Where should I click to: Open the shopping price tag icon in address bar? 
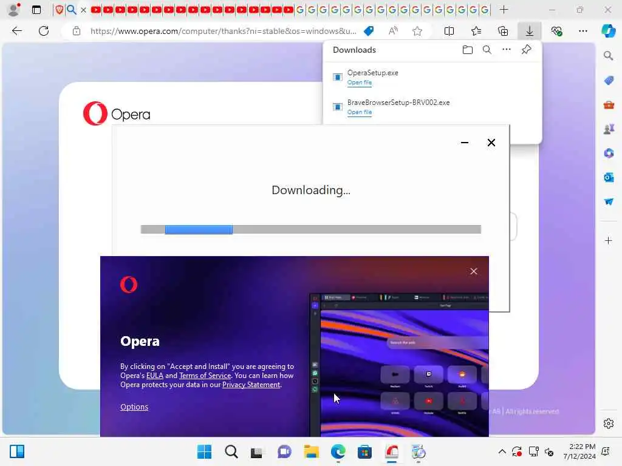369,31
